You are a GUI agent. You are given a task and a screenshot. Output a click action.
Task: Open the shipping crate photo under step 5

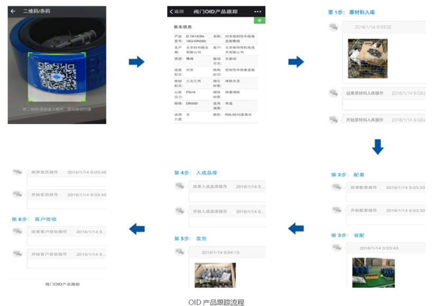(215, 275)
